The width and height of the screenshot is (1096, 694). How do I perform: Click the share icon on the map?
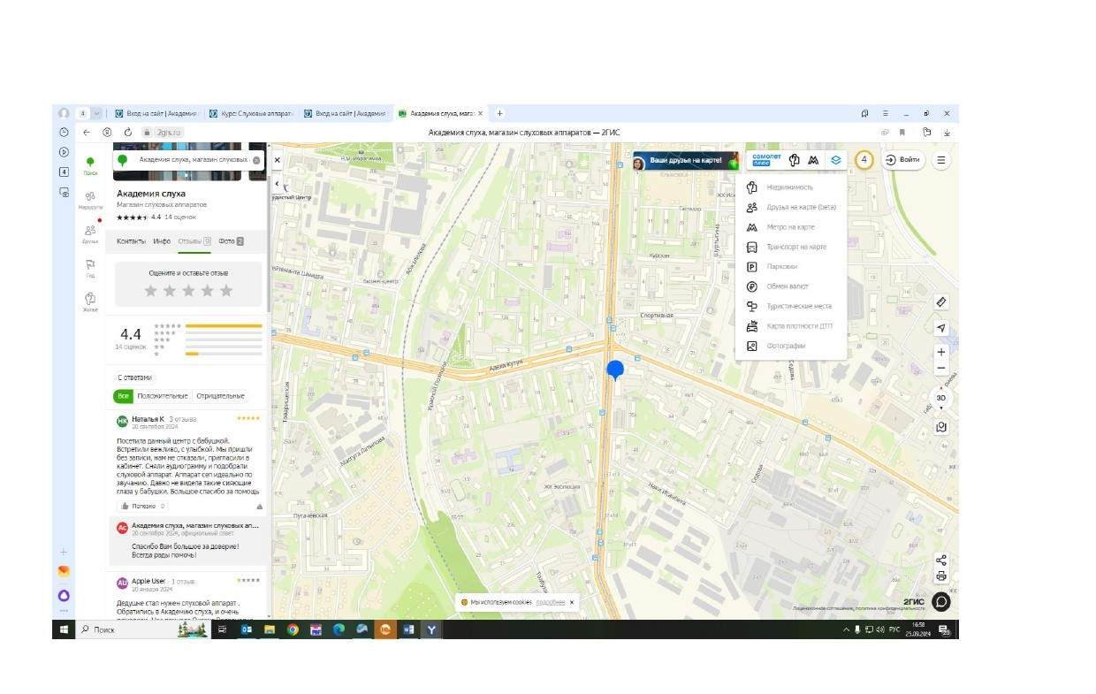(x=940, y=561)
